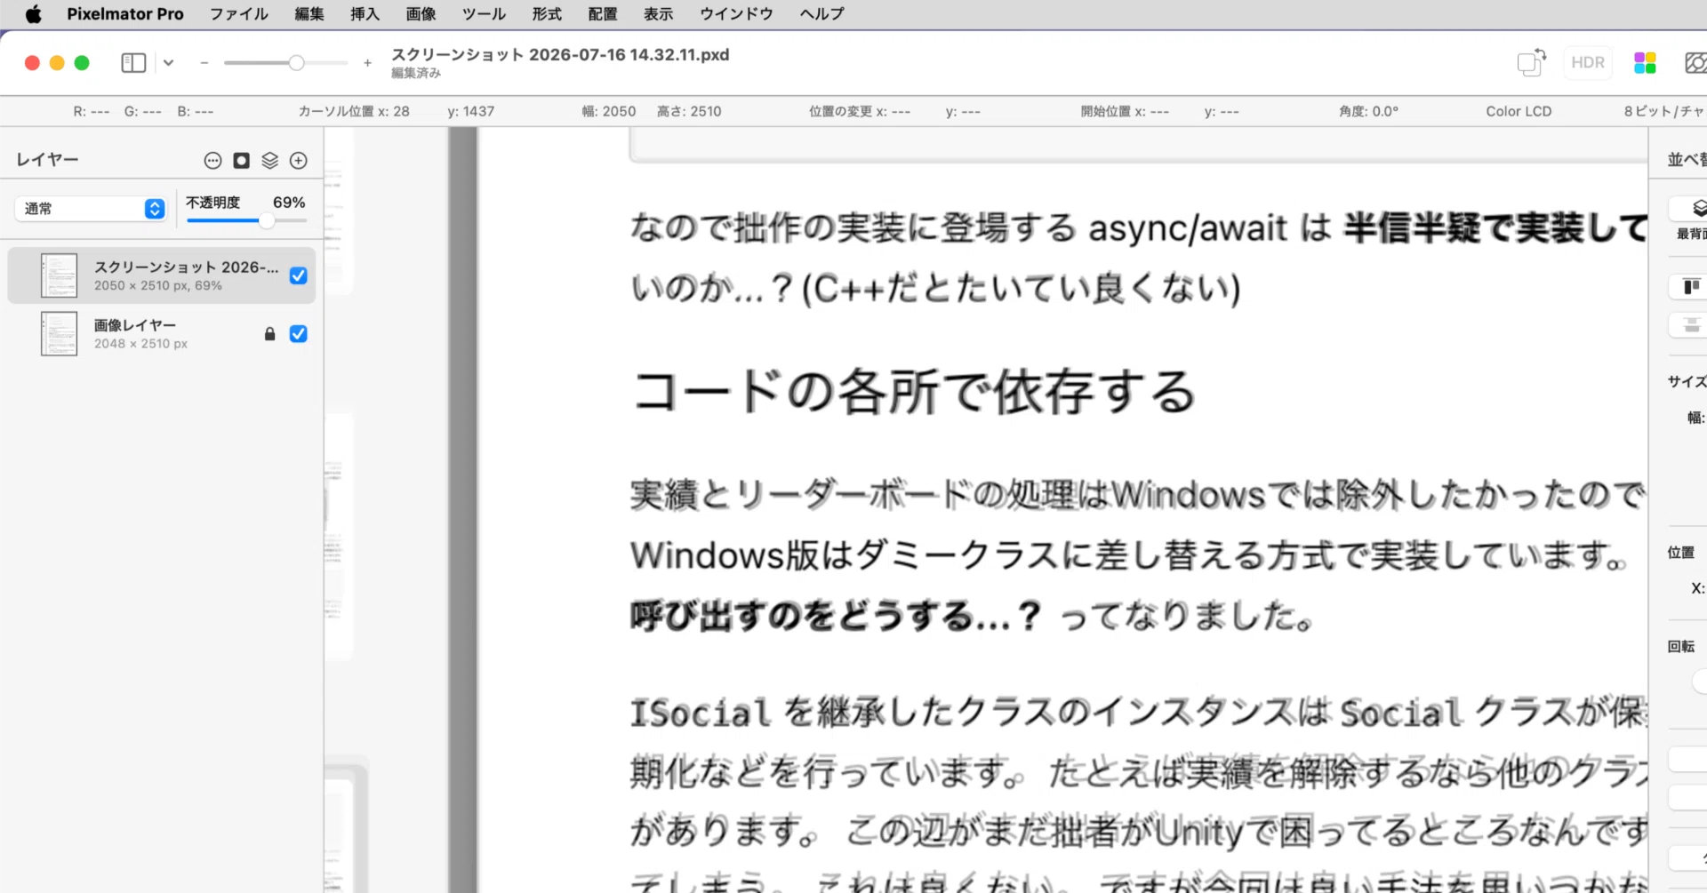Viewport: 1707px width, 893px height.
Task: Open the 通常 blend mode dropdown
Action: point(91,209)
